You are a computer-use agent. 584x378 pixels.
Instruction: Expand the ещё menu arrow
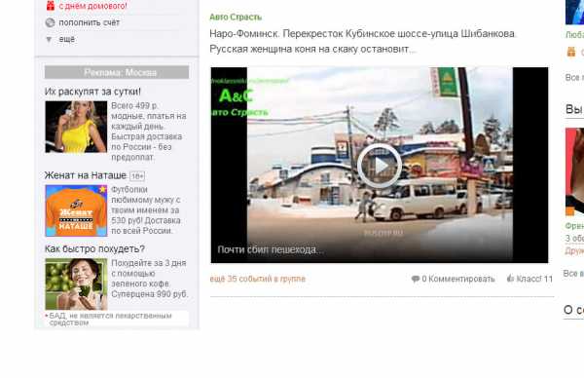click(49, 39)
